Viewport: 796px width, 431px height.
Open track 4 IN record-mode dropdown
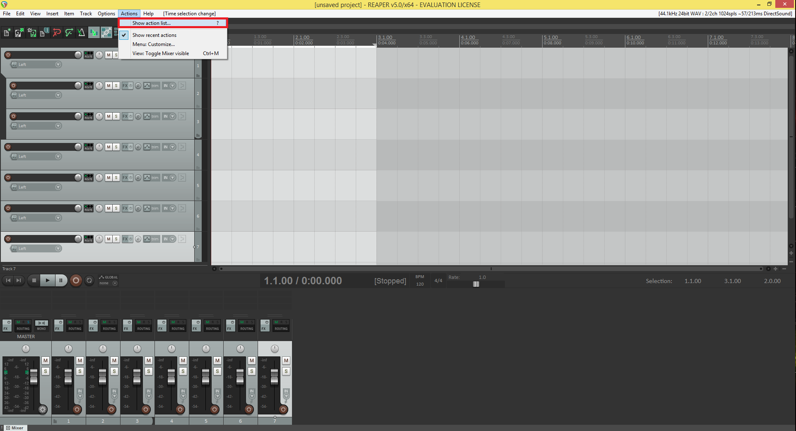pos(173,147)
